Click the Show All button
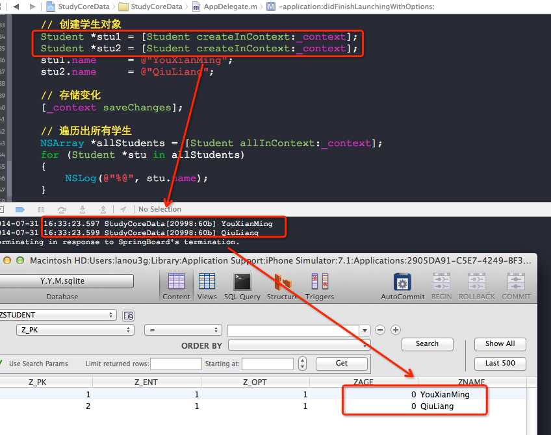This screenshot has height=435, width=551. [500, 344]
